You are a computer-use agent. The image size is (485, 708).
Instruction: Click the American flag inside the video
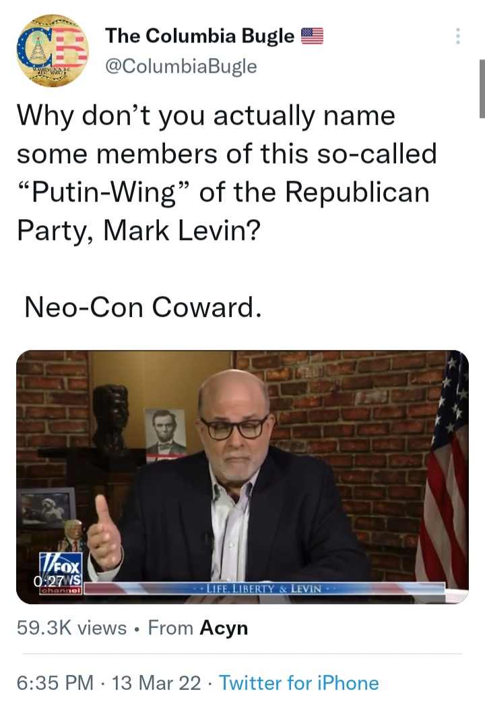point(443,469)
